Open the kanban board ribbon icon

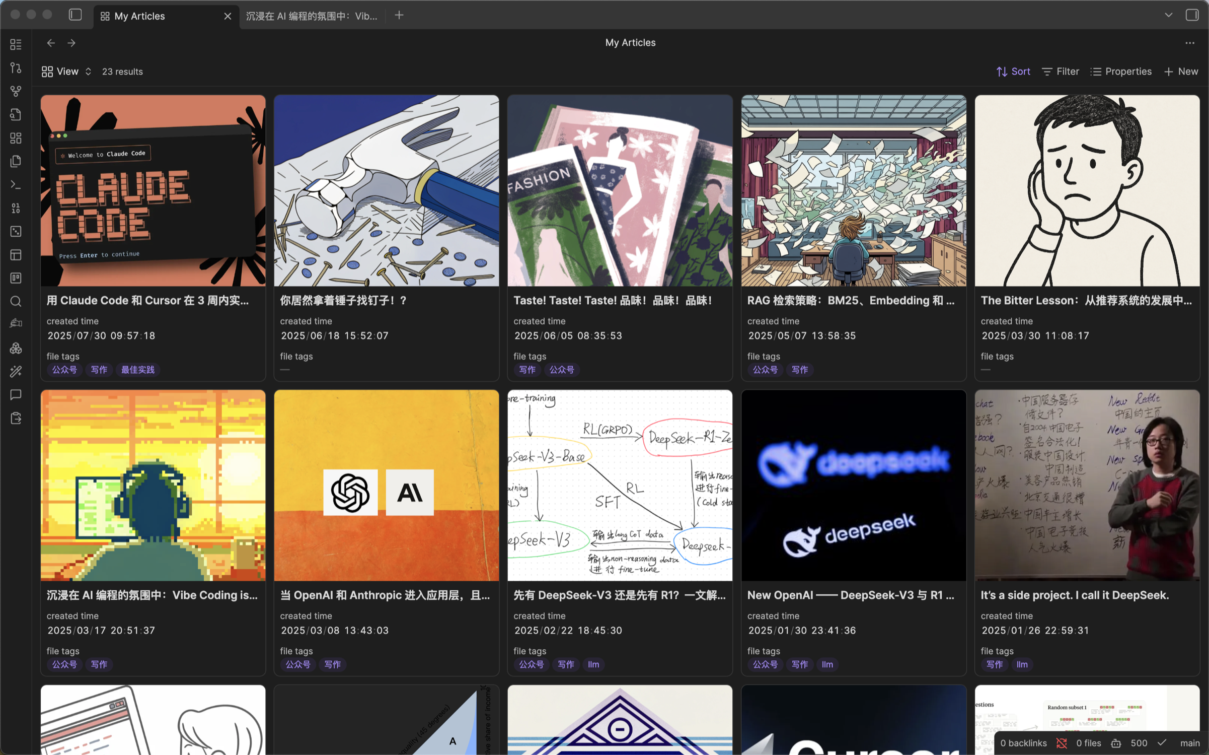[x=16, y=278]
